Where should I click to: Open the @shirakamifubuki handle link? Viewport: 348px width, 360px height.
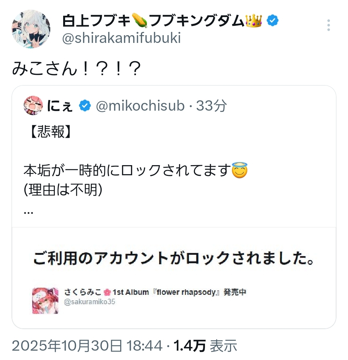pos(121,38)
